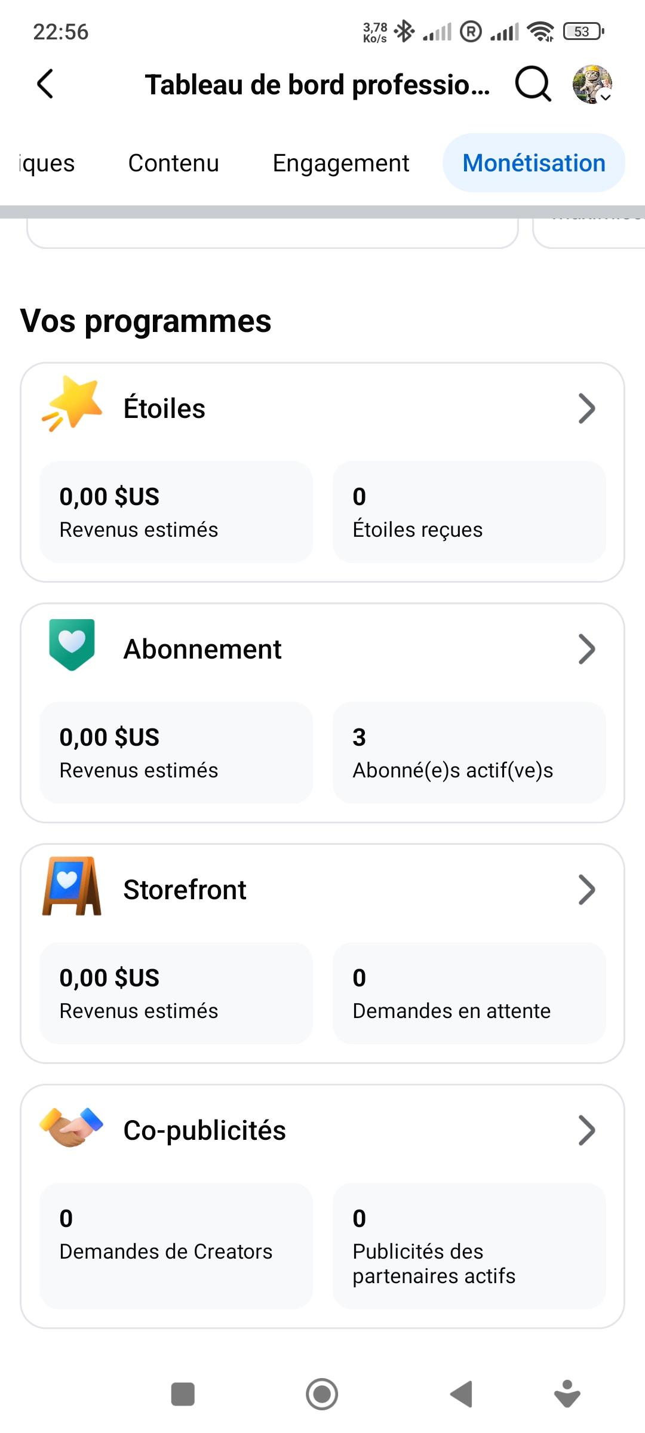Open the Demandes en attente card
The height and width of the screenshot is (1433, 645).
click(x=469, y=993)
